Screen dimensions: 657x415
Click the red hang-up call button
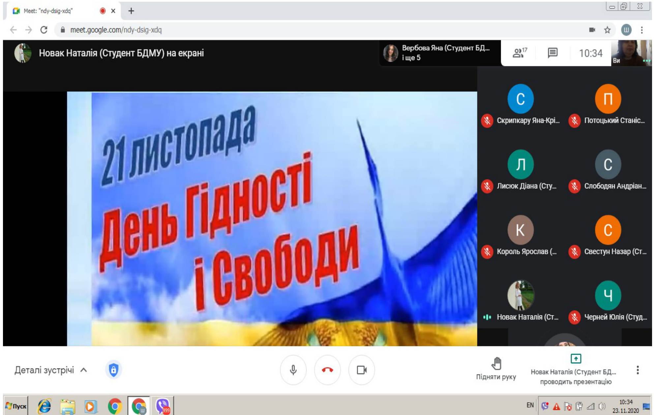pos(327,370)
